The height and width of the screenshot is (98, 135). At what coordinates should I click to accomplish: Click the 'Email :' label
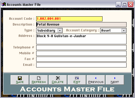click(x=29, y=65)
